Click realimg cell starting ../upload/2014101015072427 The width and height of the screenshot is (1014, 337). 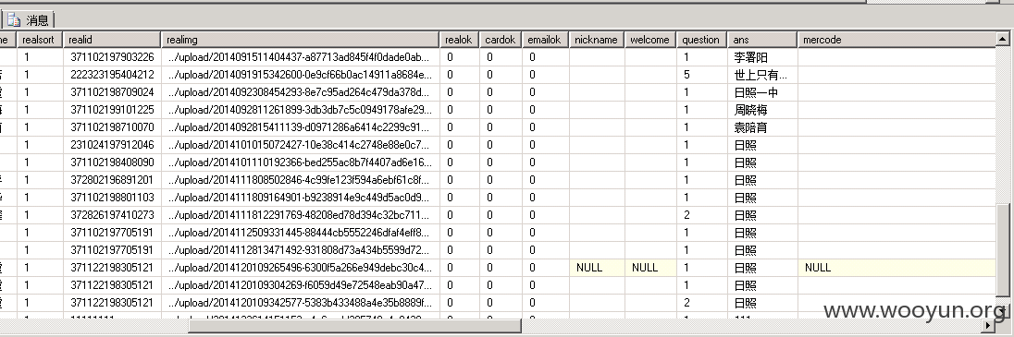pos(300,145)
